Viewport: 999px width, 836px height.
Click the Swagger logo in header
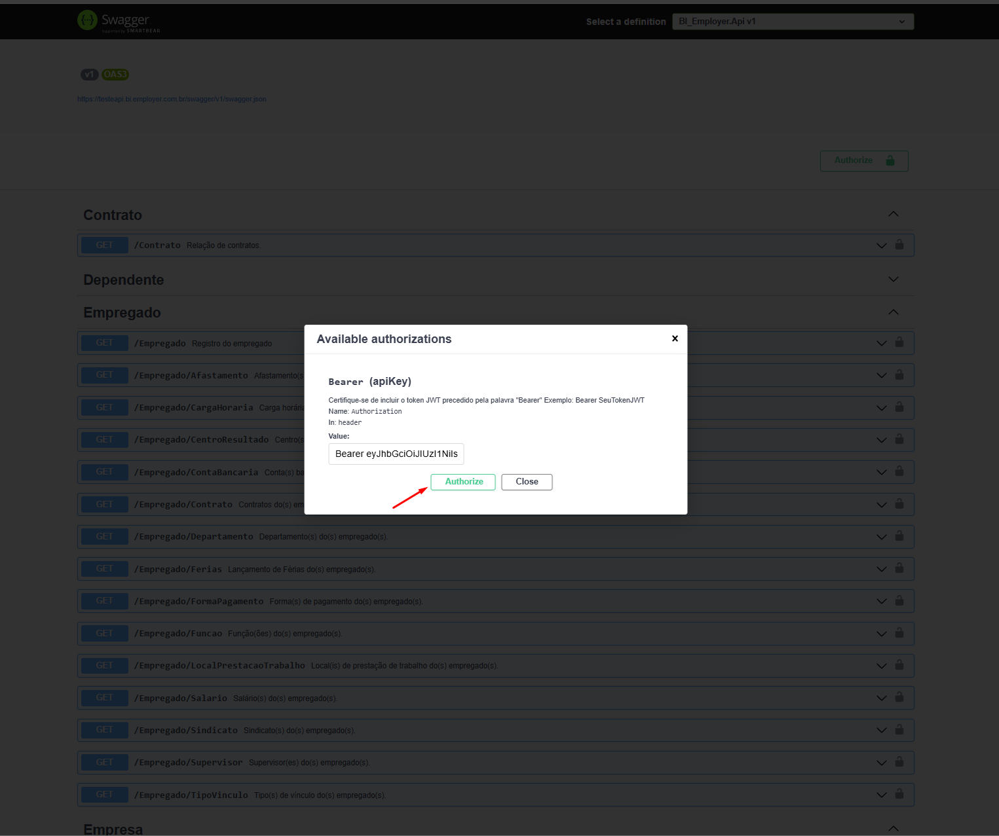[119, 21]
